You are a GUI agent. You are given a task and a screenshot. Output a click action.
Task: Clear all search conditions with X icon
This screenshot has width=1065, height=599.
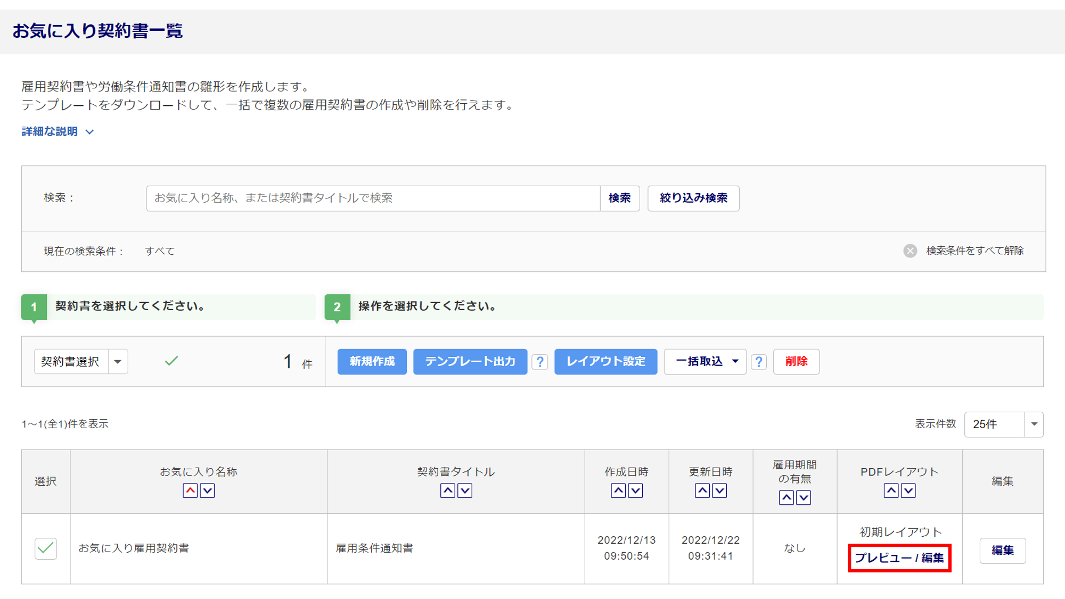point(910,251)
